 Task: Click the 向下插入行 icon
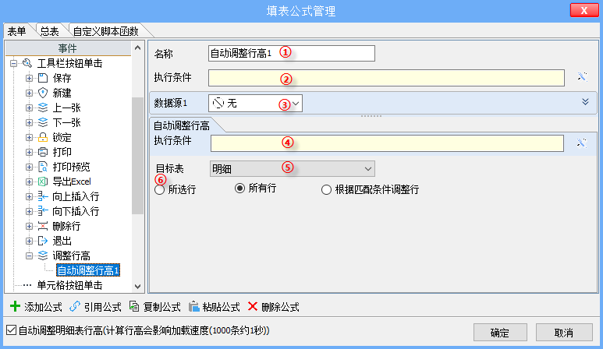tap(43, 211)
